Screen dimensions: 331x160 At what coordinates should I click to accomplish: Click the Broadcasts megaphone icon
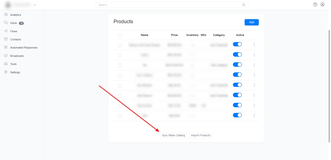6,56
